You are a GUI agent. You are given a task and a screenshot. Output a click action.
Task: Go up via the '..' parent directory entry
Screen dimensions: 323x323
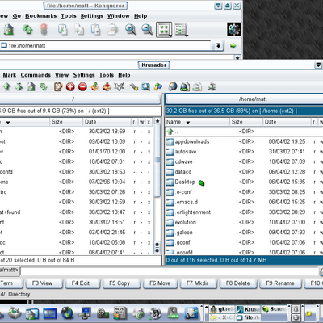click(x=244, y=132)
